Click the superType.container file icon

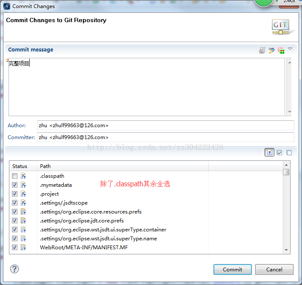click(23, 230)
